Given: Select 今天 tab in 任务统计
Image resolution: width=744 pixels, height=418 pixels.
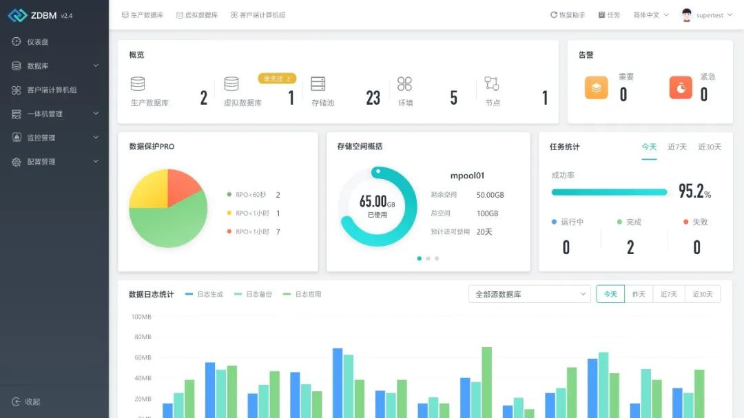Looking at the screenshot, I should click(649, 147).
